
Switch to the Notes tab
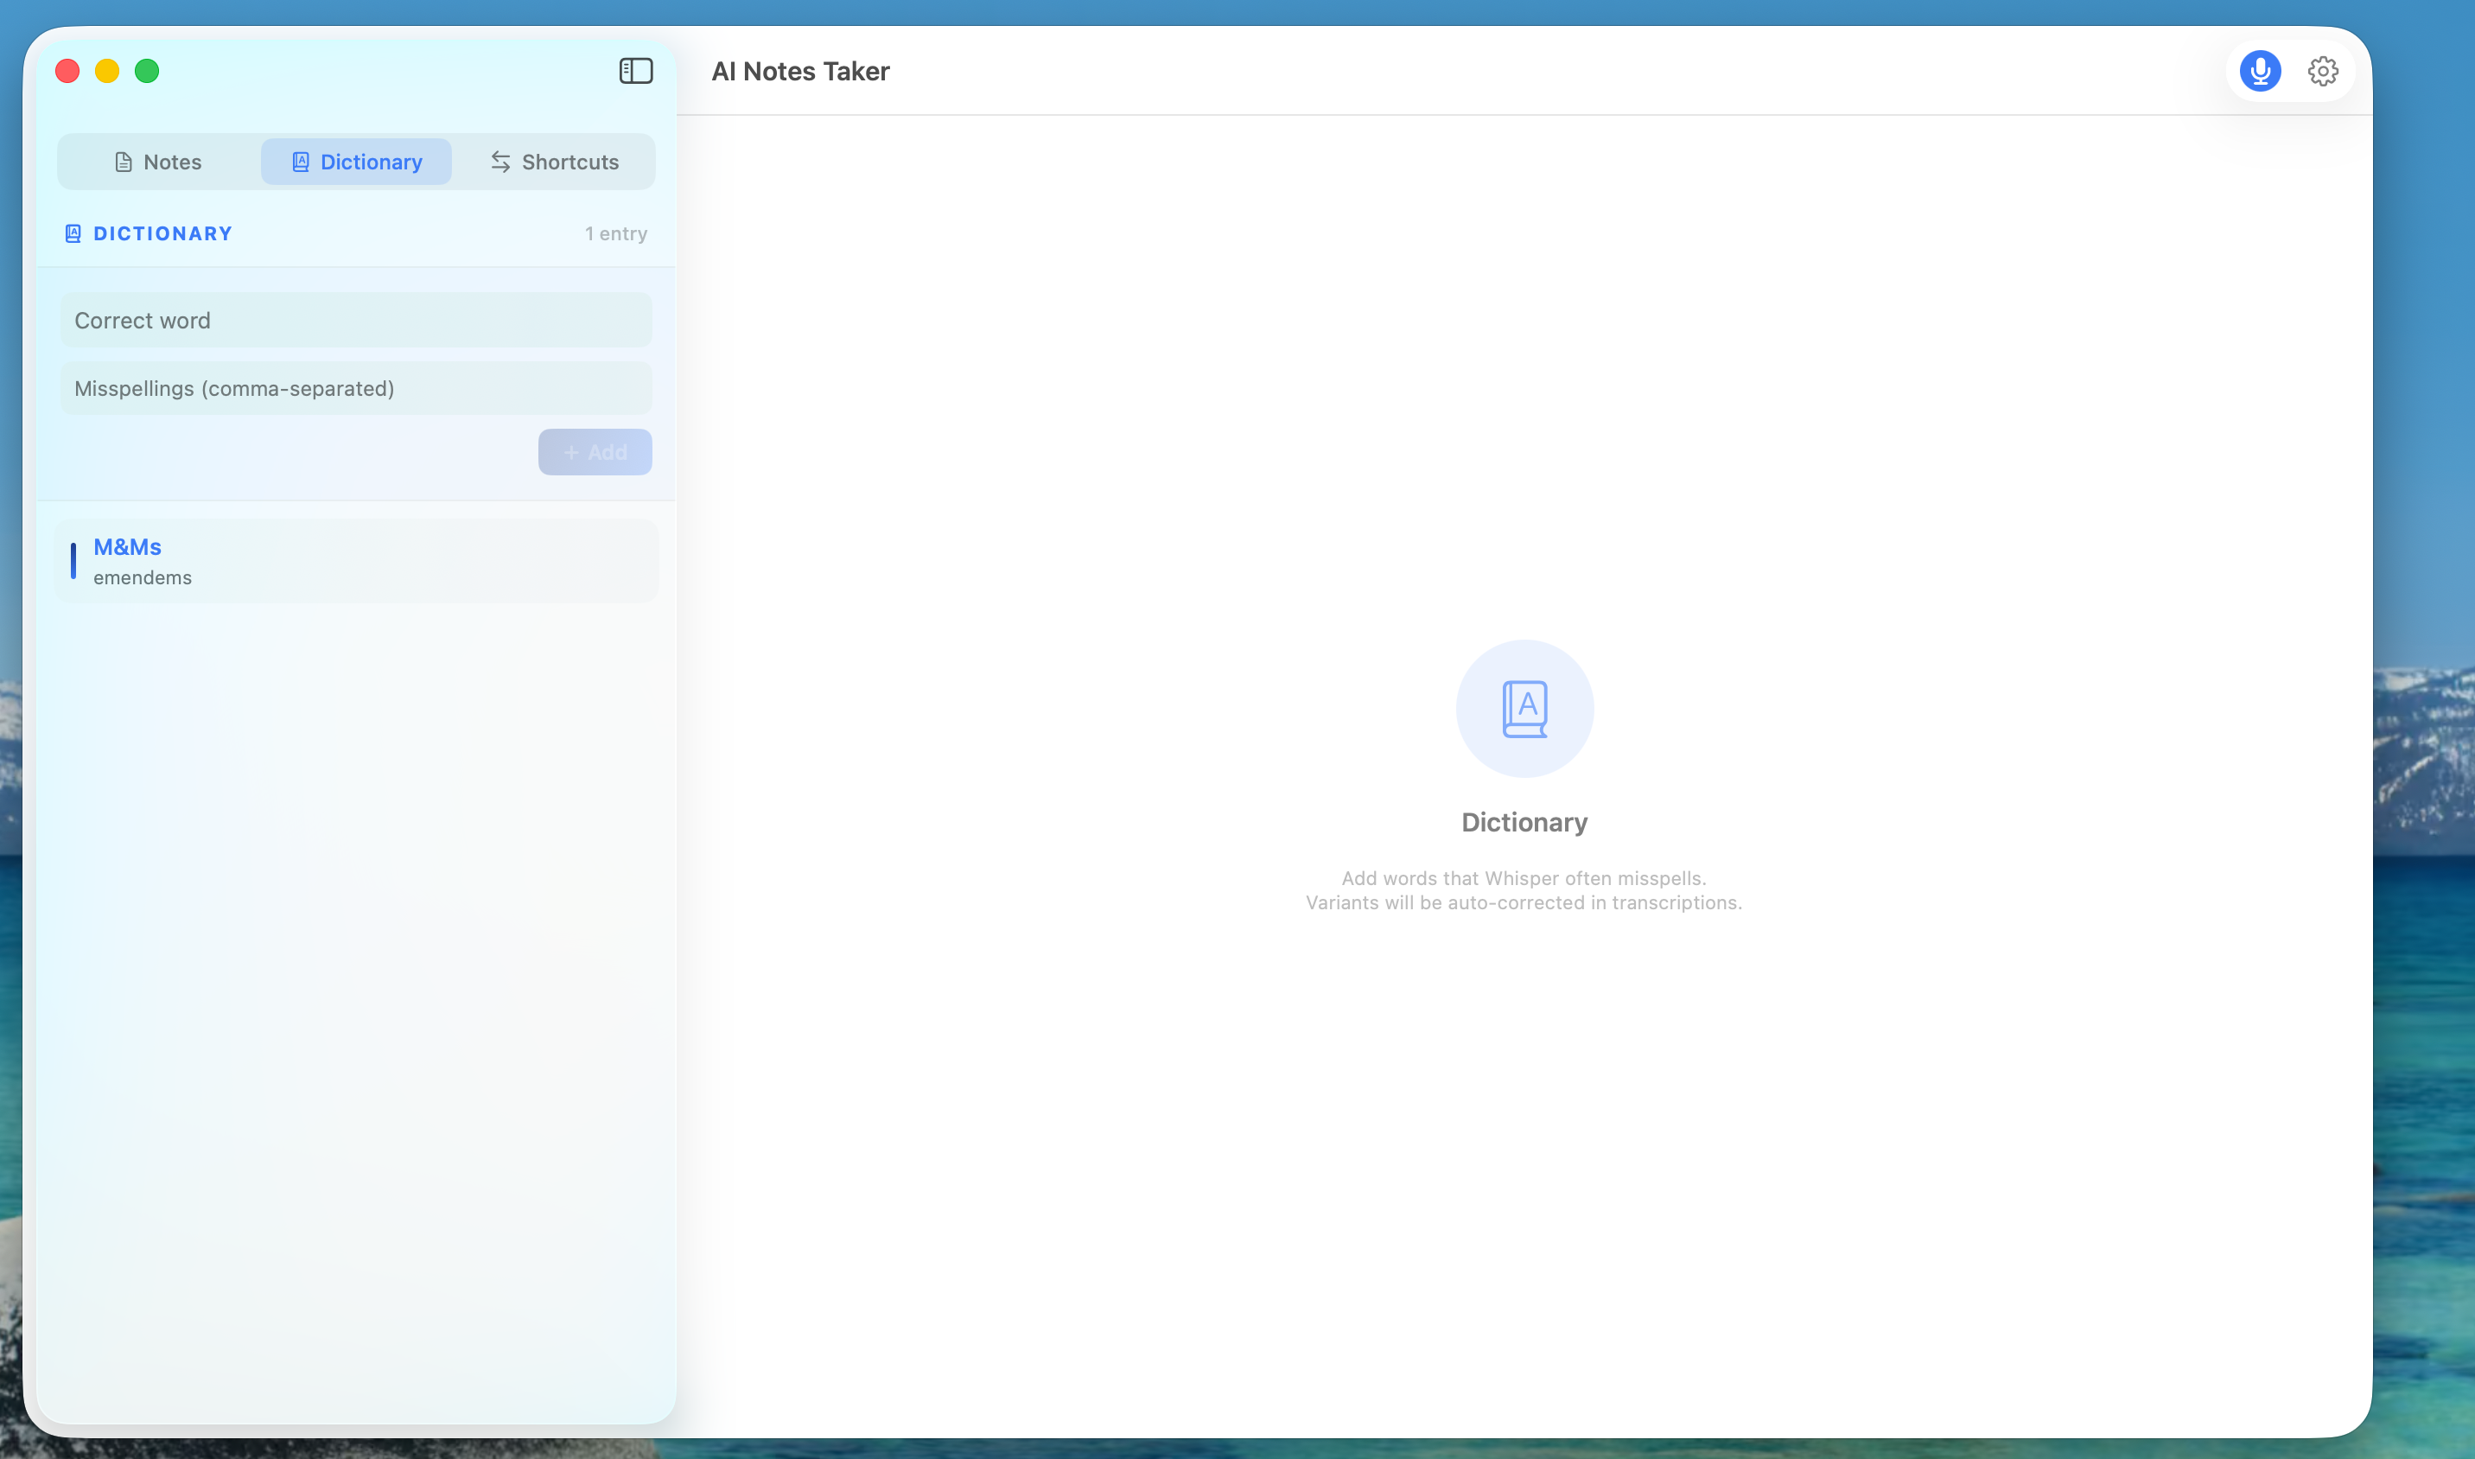click(158, 162)
